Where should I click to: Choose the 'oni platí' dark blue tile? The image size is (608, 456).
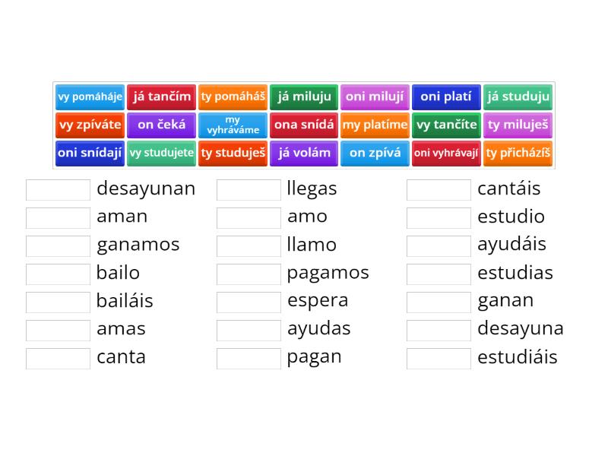tap(446, 97)
